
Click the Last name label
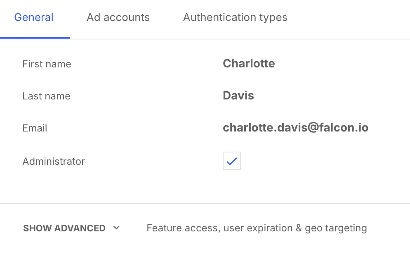tap(46, 96)
